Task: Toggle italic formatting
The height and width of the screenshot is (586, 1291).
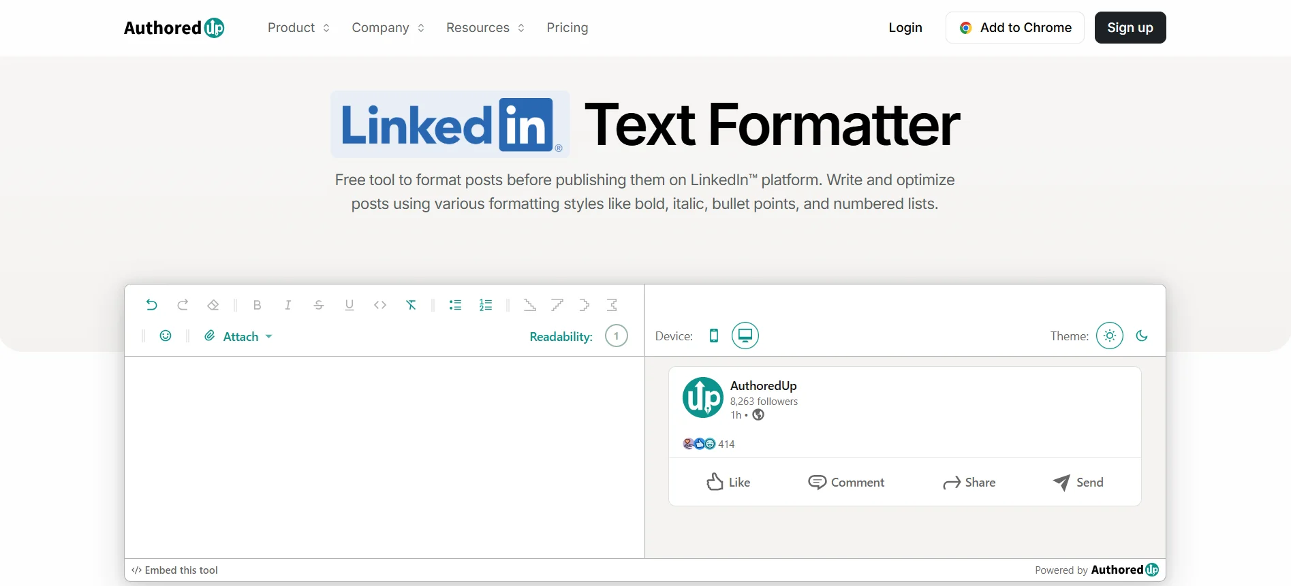Action: pos(288,305)
